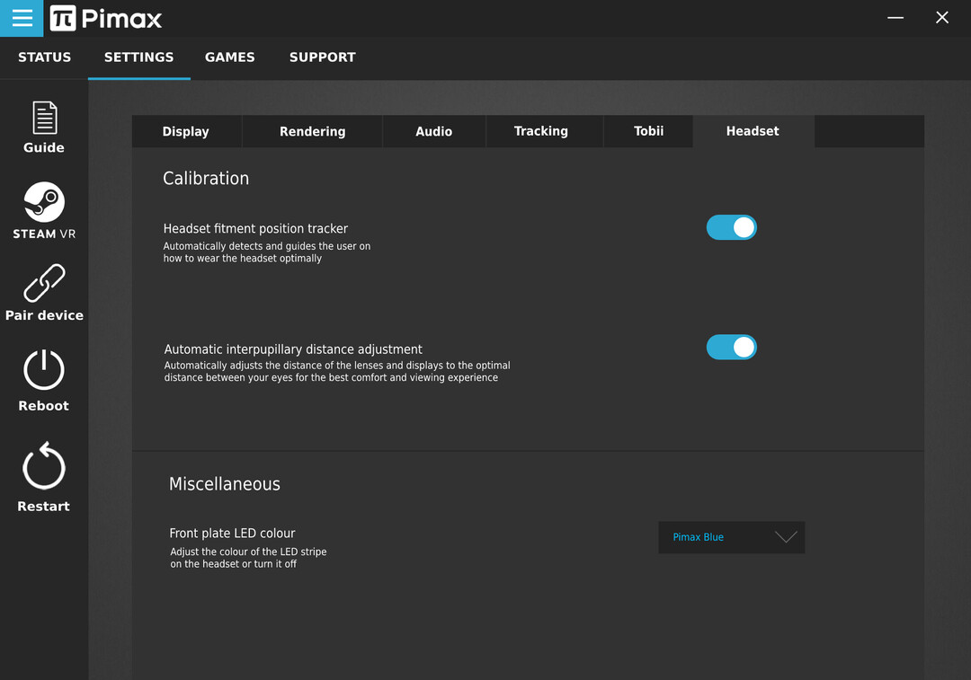Open the Tobii tab
Image resolution: width=971 pixels, height=680 pixels.
point(648,131)
